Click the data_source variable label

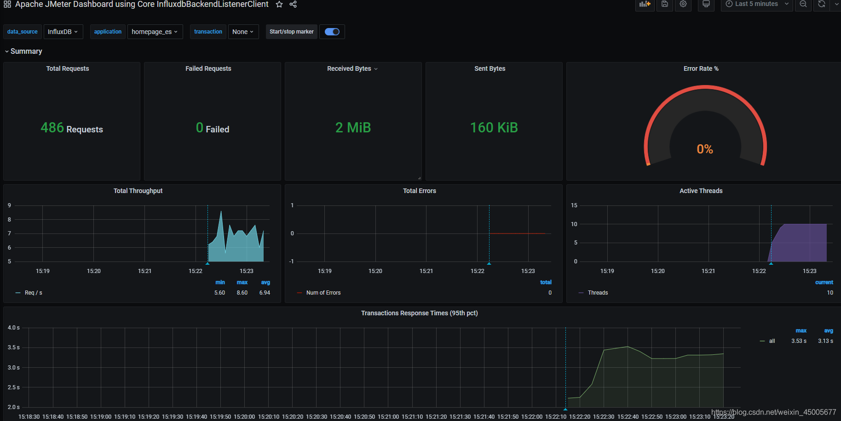[x=23, y=32]
